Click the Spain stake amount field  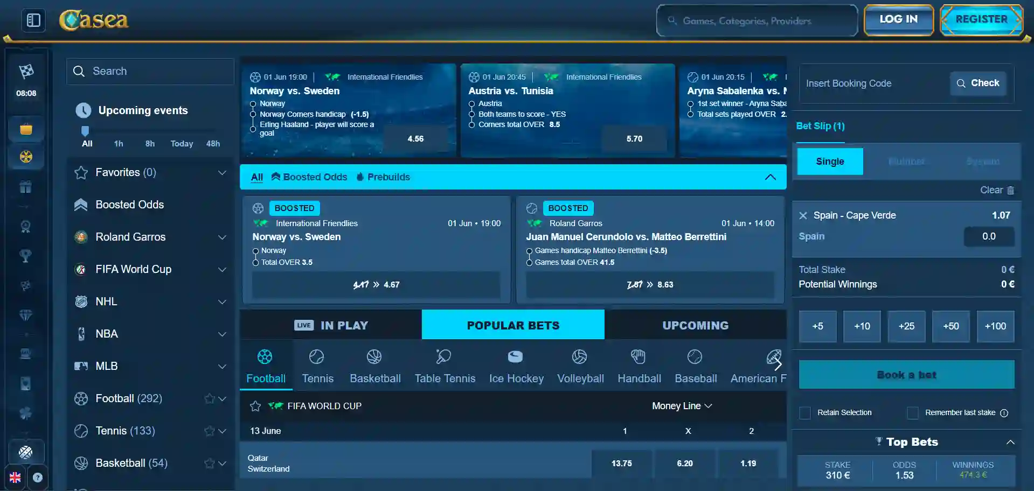[989, 236]
